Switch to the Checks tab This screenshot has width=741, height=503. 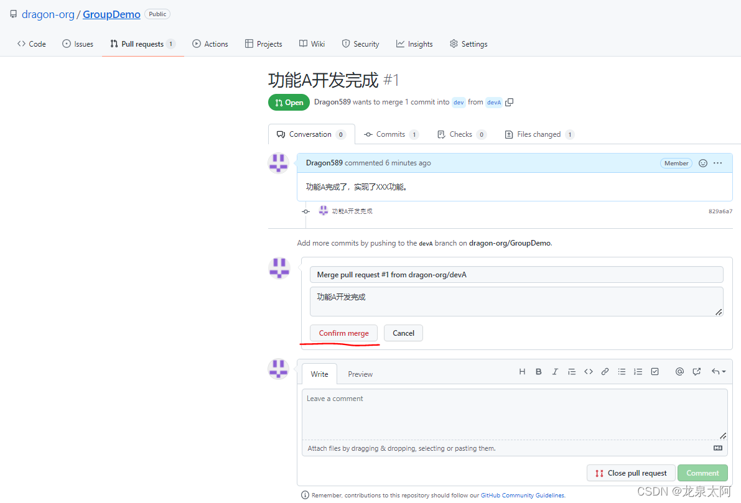coord(462,134)
